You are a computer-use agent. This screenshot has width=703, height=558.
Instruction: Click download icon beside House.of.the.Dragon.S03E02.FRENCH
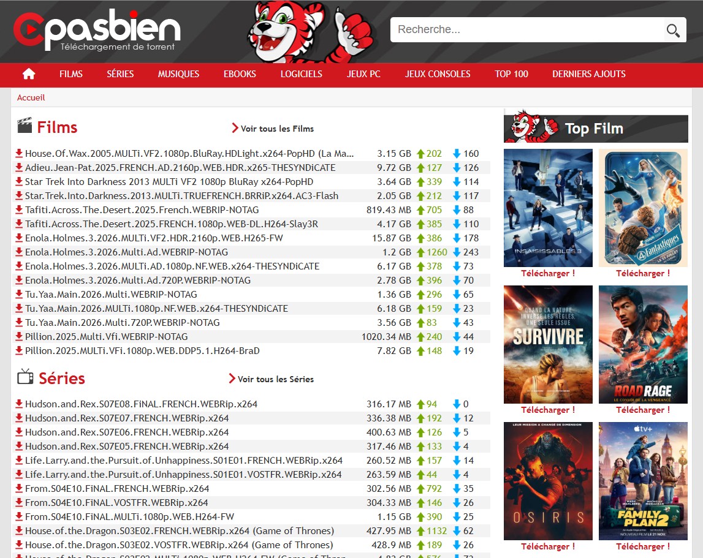pyautogui.click(x=19, y=530)
